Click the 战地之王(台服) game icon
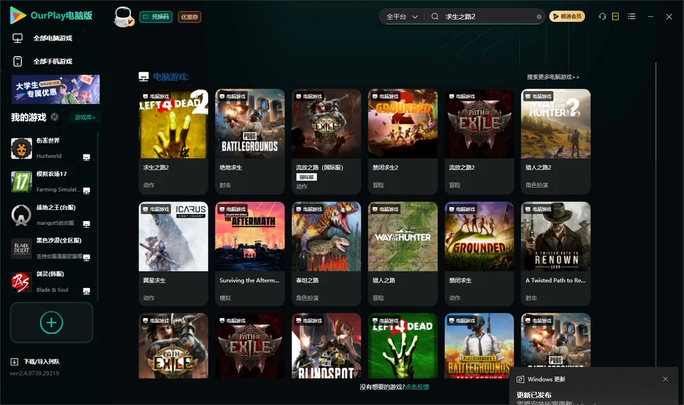The image size is (684, 405). [21, 215]
